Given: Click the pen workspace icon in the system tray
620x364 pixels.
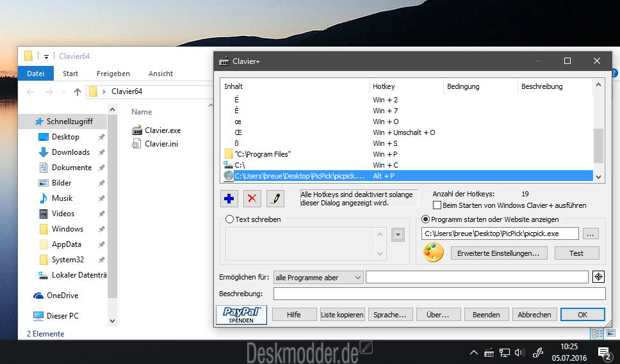Looking at the screenshot, I should [x=537, y=352].
